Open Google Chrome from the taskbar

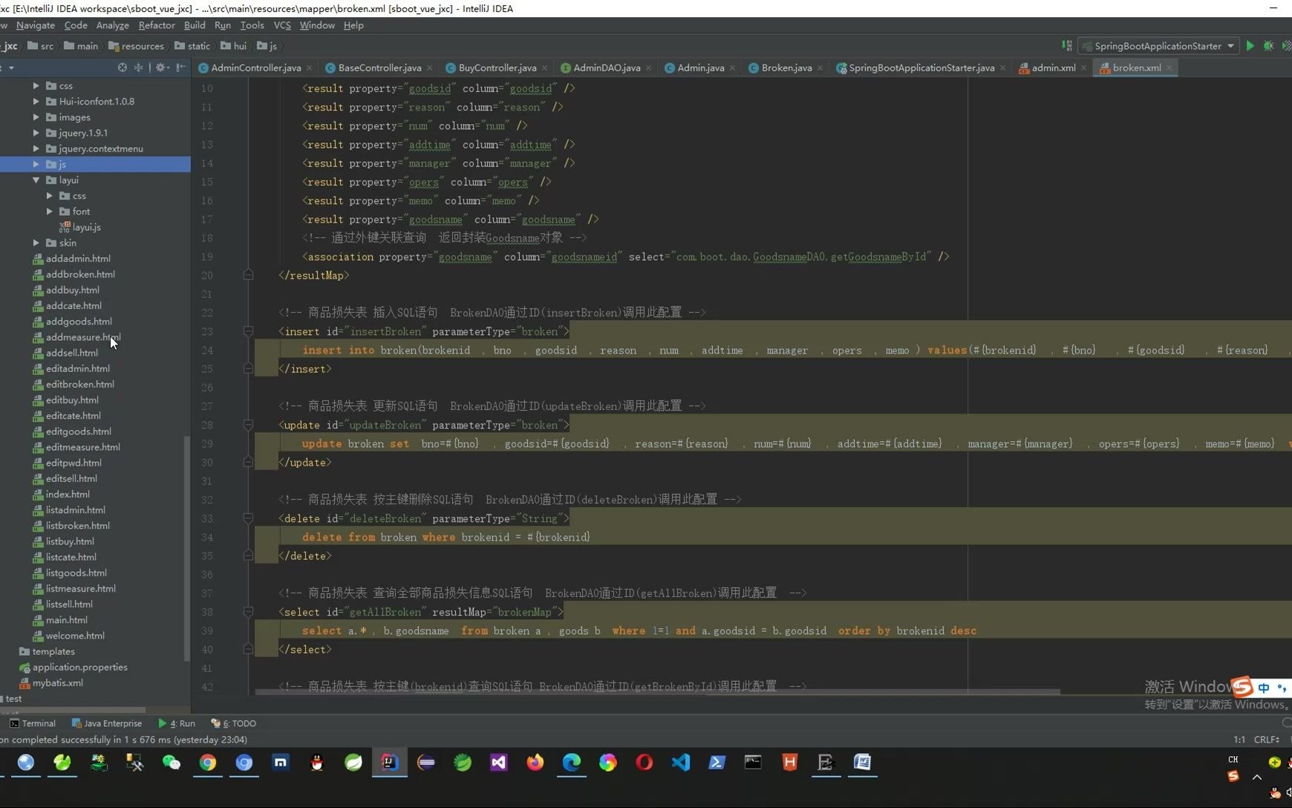(x=207, y=762)
